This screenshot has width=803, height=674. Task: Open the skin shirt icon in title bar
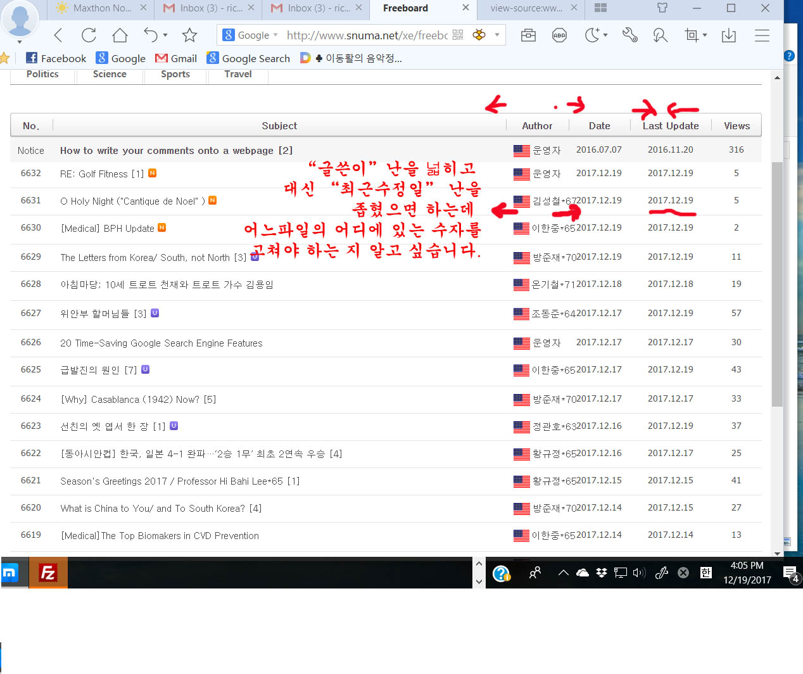[x=662, y=8]
